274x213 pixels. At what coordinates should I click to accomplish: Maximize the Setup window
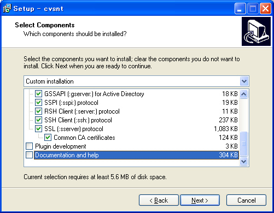(253, 9)
